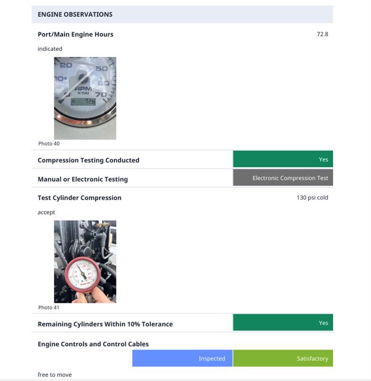Select the Electronic Compression Test badge
This screenshot has height=381, width=371.
point(283,178)
